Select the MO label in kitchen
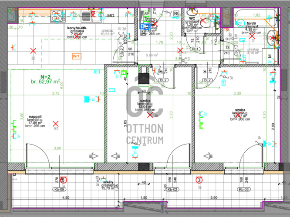The height and width of the screenshot is (217, 290). tap(111, 16)
